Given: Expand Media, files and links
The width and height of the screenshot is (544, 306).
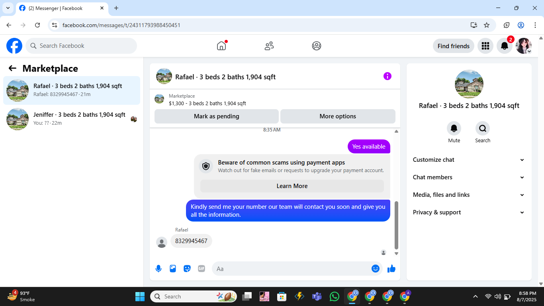Looking at the screenshot, I should (x=469, y=195).
